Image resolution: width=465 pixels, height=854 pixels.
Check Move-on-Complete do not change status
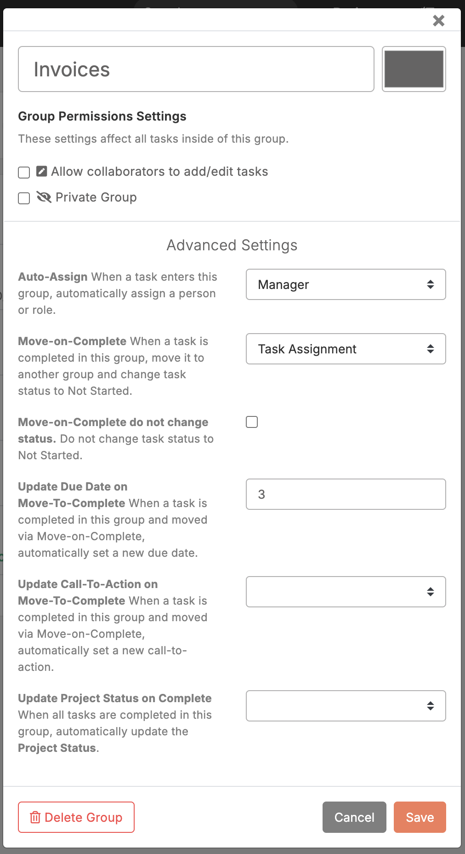coord(252,422)
